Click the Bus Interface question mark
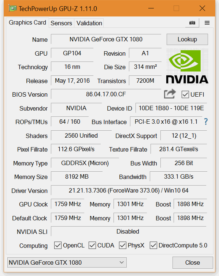This screenshot has width=219, height=276. coord(206,122)
